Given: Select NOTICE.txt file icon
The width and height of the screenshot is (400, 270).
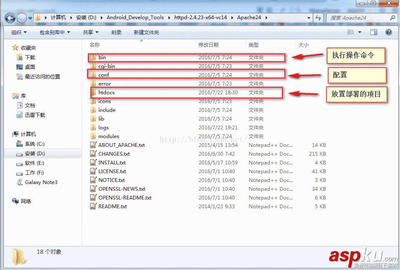Looking at the screenshot, I should 93,180.
